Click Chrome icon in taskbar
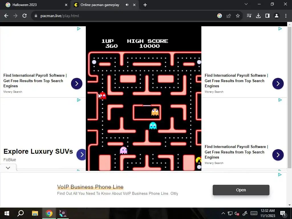The image size is (292, 219). [x=49, y=213]
